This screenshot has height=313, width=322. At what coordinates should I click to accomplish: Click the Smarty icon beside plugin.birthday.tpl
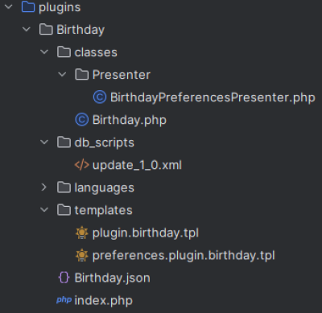tap(82, 233)
